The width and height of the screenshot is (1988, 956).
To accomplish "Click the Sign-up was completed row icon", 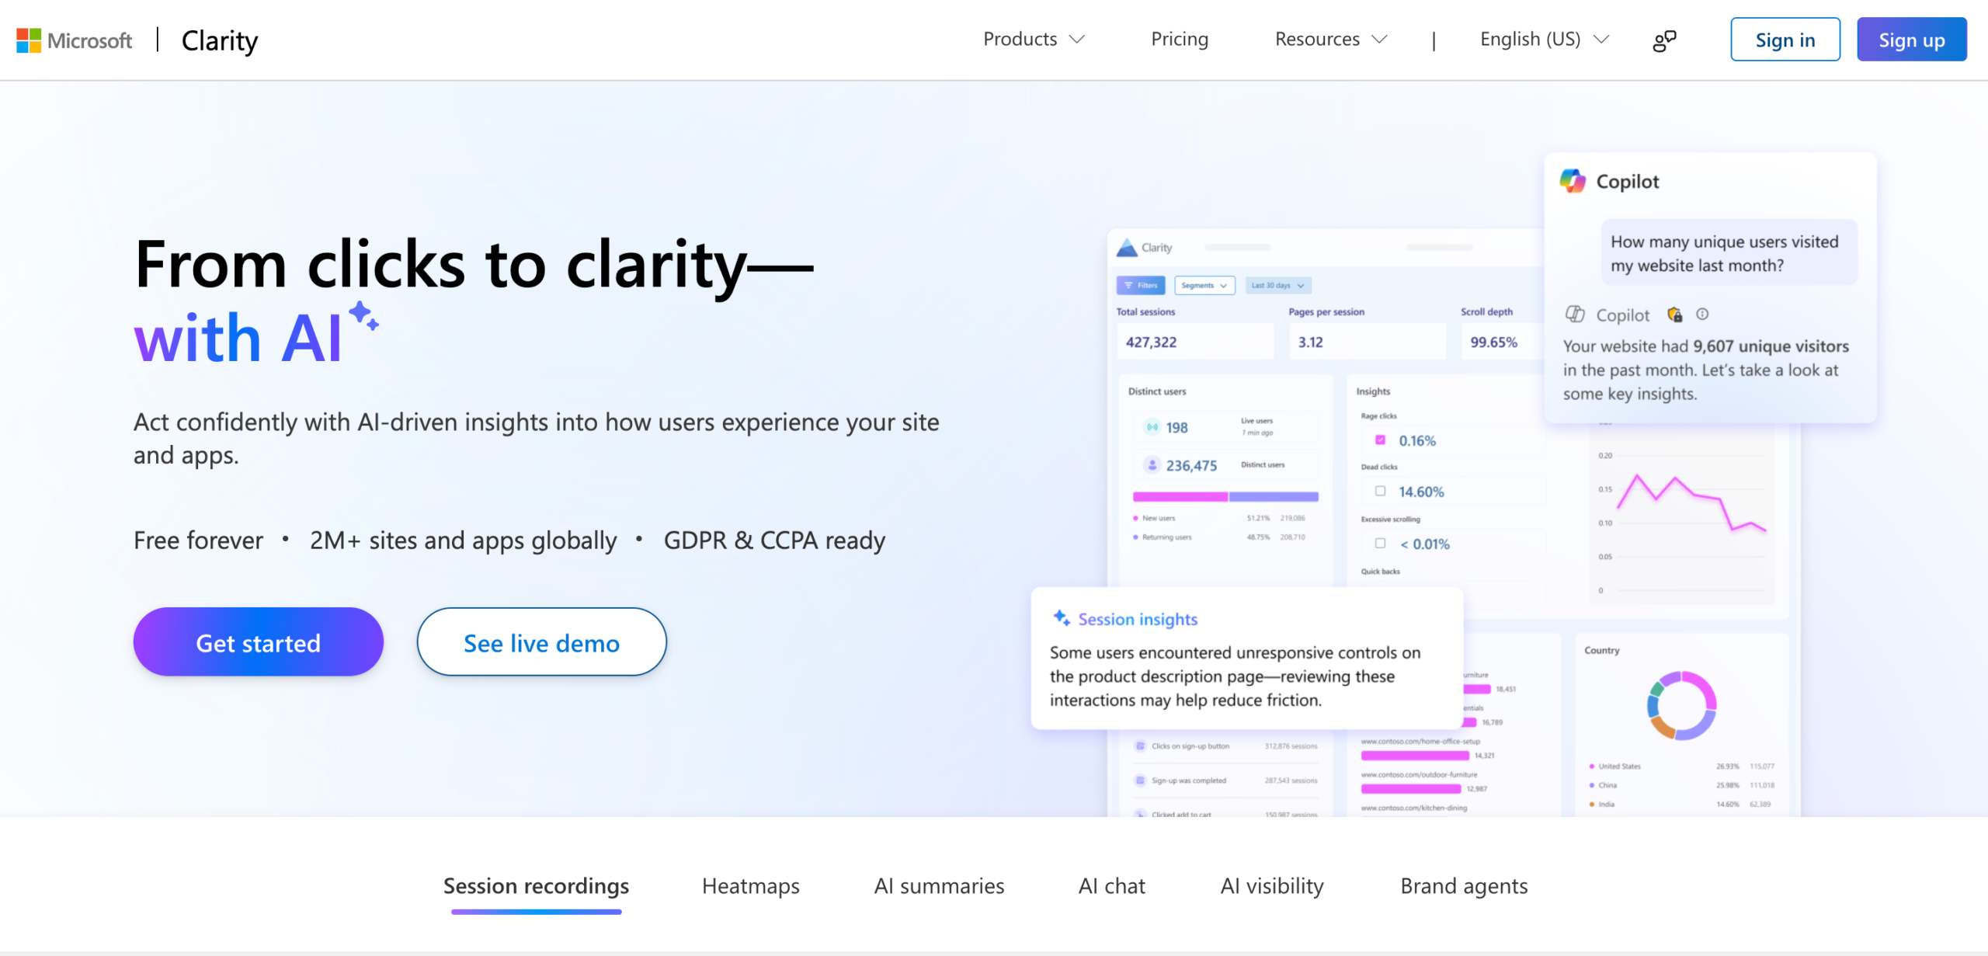I will tap(1140, 780).
